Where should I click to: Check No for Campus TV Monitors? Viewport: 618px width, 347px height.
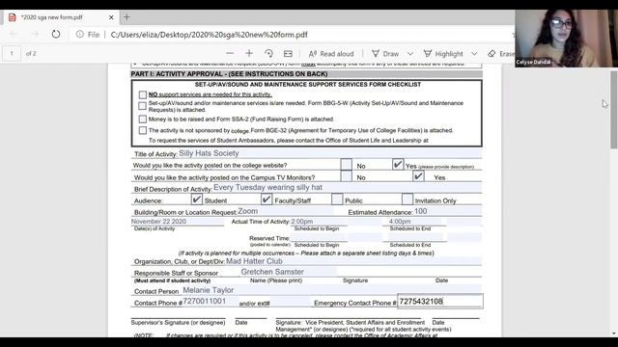[347, 176]
